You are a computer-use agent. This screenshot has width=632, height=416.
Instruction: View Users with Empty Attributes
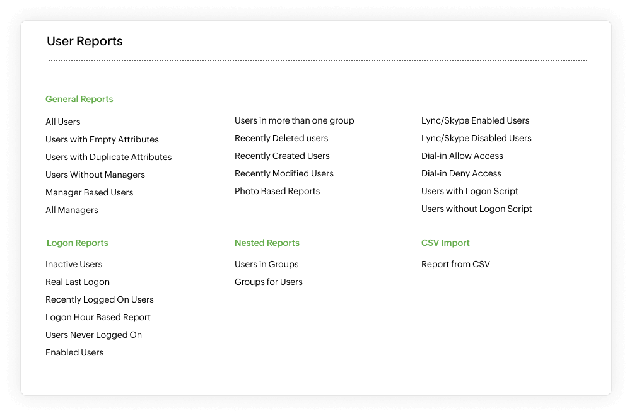coord(102,139)
